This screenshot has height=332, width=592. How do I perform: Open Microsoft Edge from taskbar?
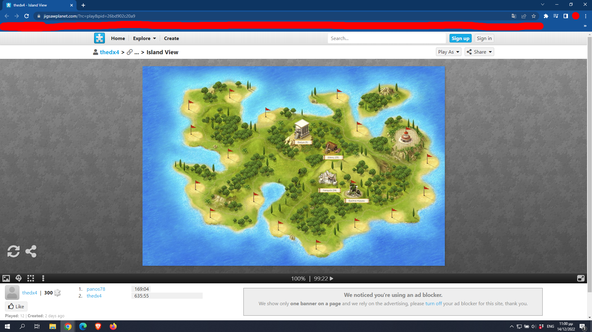[83, 326]
